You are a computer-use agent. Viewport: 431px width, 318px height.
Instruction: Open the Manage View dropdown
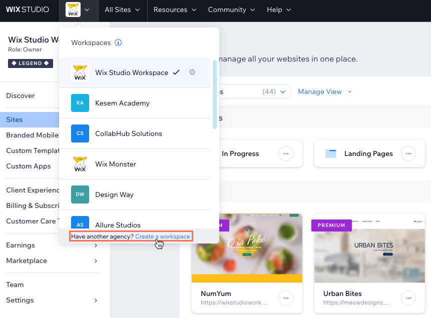[324, 91]
